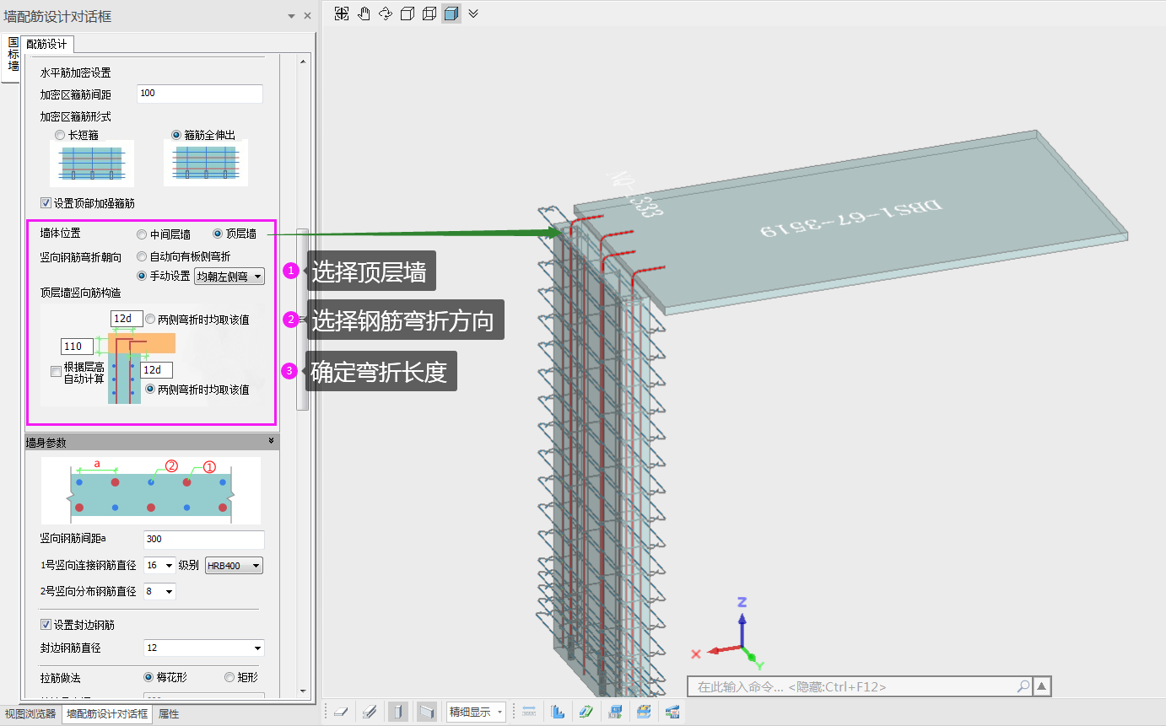Expand the toolbar overflow chevron at top
The width and height of the screenshot is (1166, 726).
[473, 13]
